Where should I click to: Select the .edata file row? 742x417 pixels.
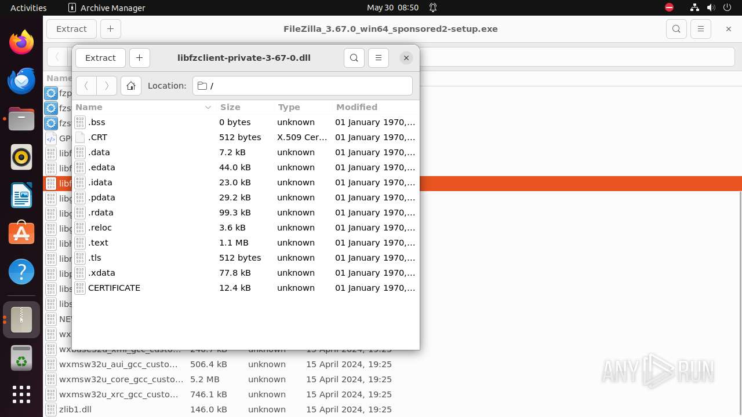(x=246, y=167)
